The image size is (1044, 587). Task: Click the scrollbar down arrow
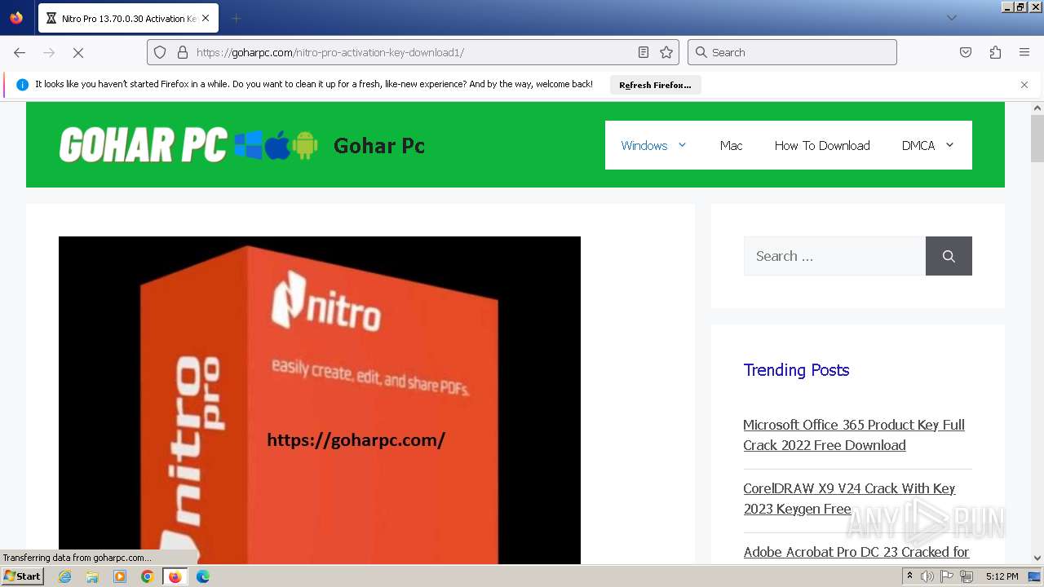(x=1037, y=558)
